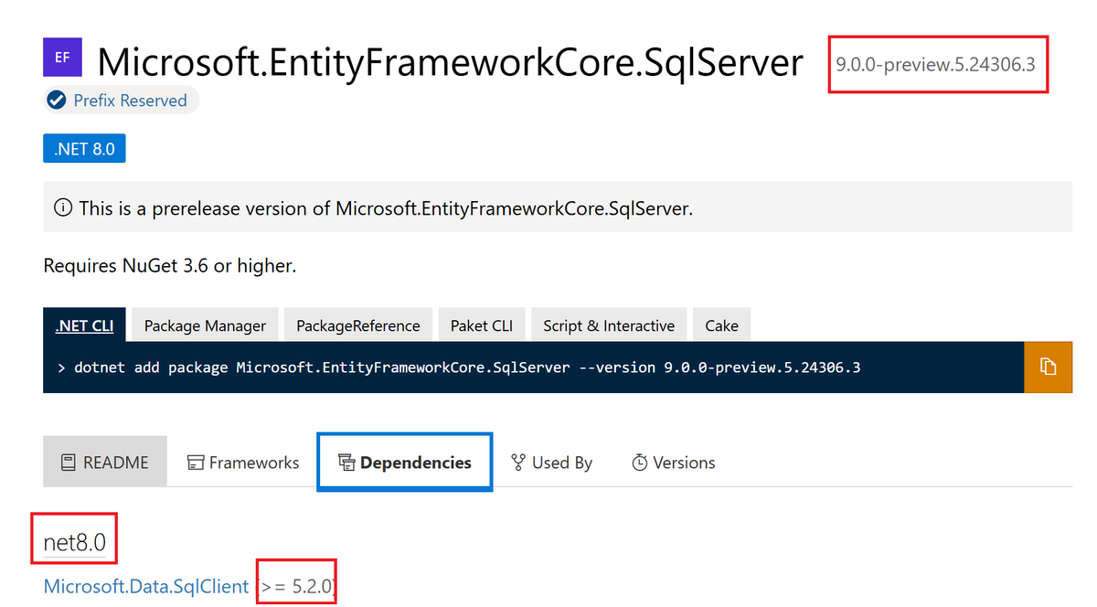1097x607 pixels.
Task: Click the prerelease info icon
Action: 63,208
